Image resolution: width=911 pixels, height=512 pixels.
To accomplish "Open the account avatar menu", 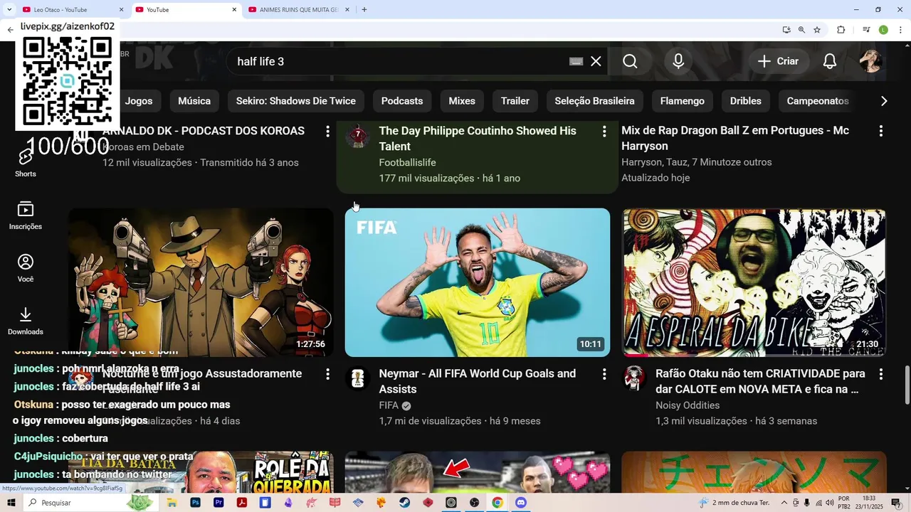I will [x=870, y=61].
